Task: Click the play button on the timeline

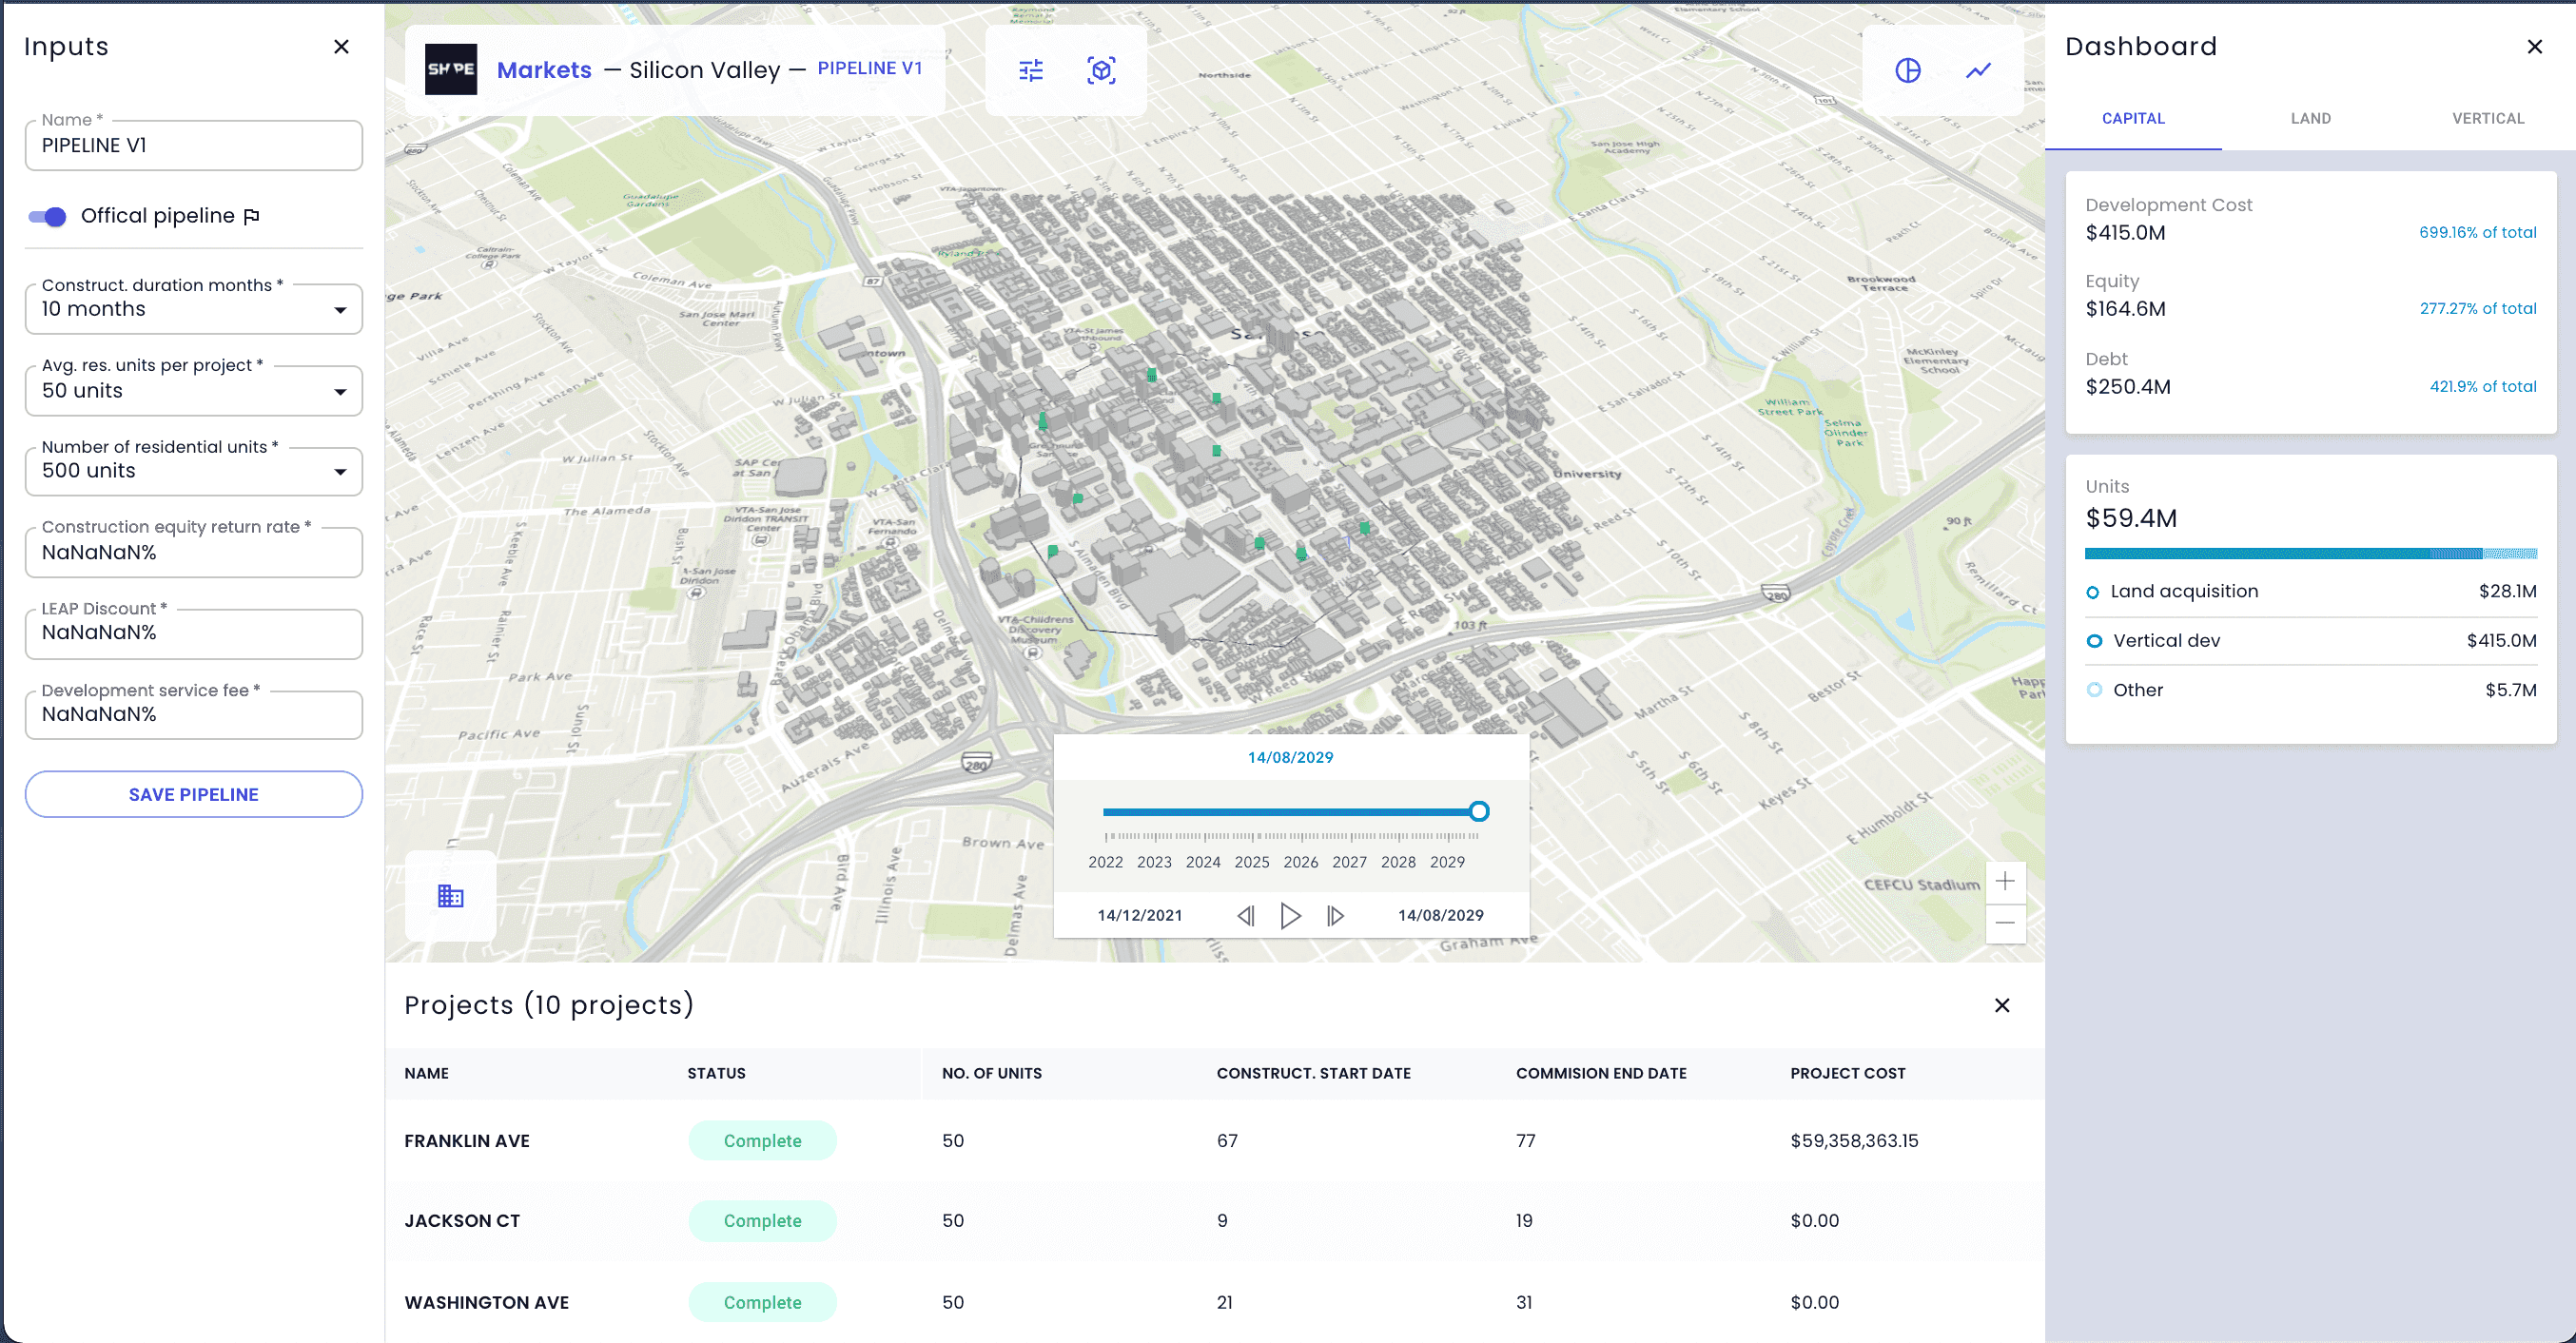Action: 1290,915
